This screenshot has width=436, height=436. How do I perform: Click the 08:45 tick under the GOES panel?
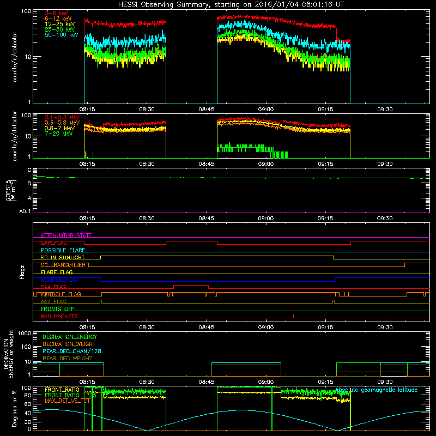[x=207, y=219]
